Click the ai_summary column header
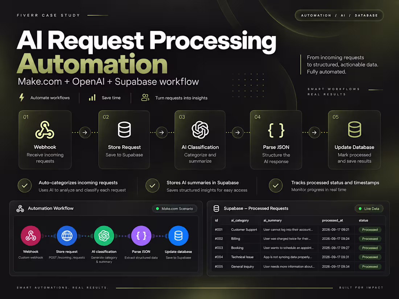 coord(272,220)
